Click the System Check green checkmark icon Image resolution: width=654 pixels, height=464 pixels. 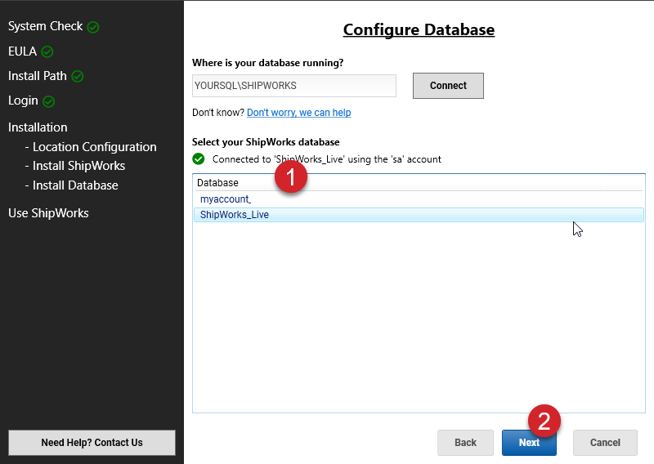coord(93,27)
